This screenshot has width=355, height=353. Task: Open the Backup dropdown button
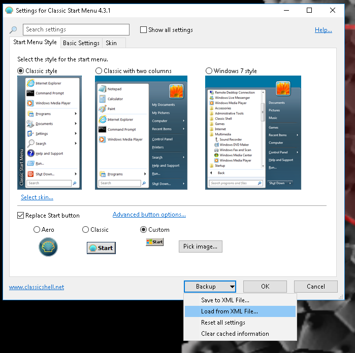pos(210,287)
